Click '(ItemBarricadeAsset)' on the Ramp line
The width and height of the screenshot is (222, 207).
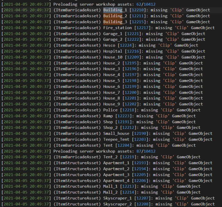tap(77, 116)
